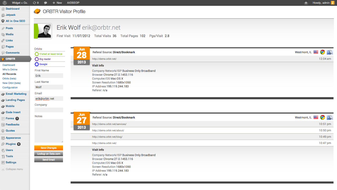Open the comments bubble icon in admin bar

click(46, 3)
